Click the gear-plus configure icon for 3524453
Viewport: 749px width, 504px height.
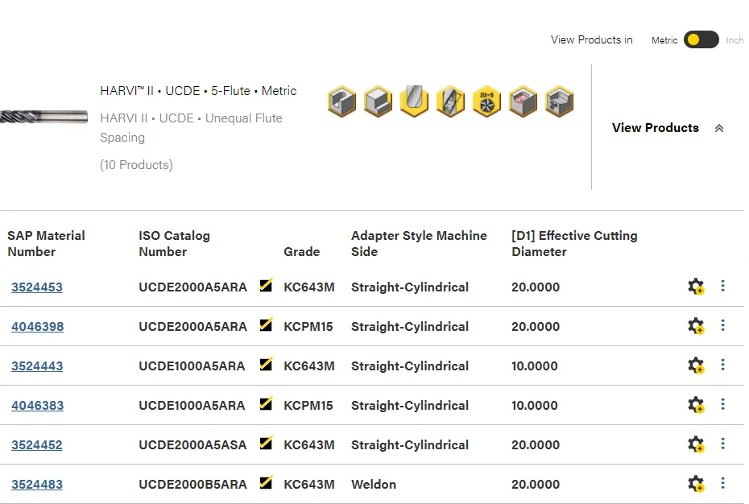(696, 286)
